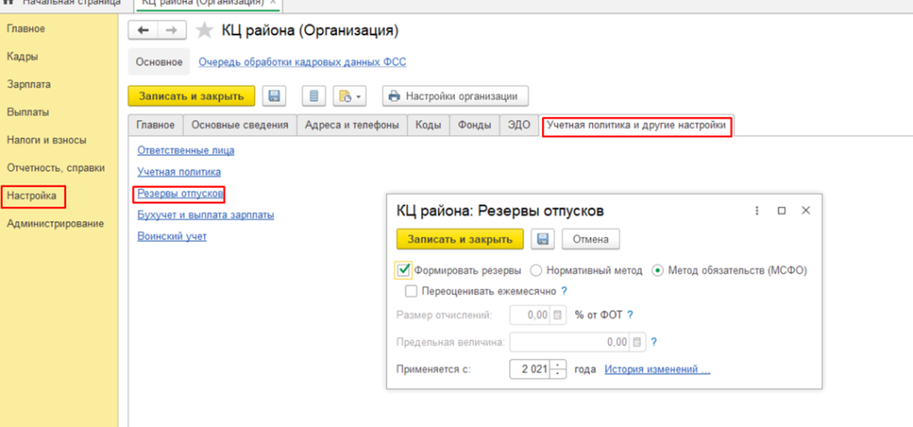This screenshot has width=913, height=427.
Task: Click the save diskette icon in main toolbar
Action: coord(275,95)
